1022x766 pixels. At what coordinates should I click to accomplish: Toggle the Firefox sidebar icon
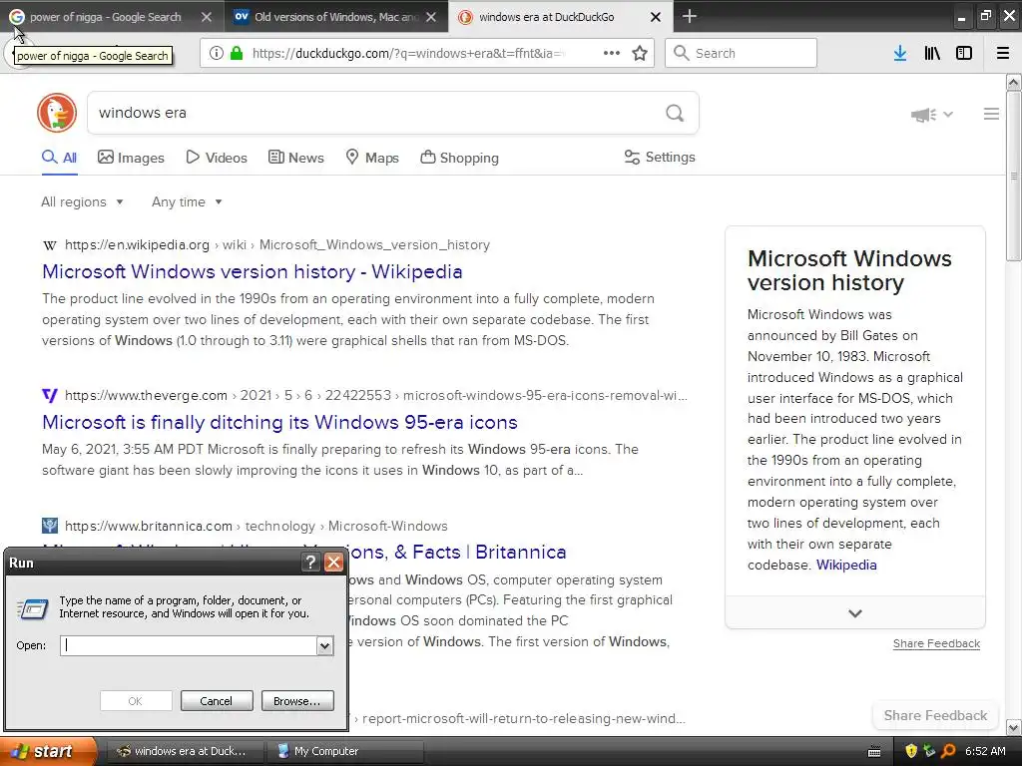pos(964,54)
